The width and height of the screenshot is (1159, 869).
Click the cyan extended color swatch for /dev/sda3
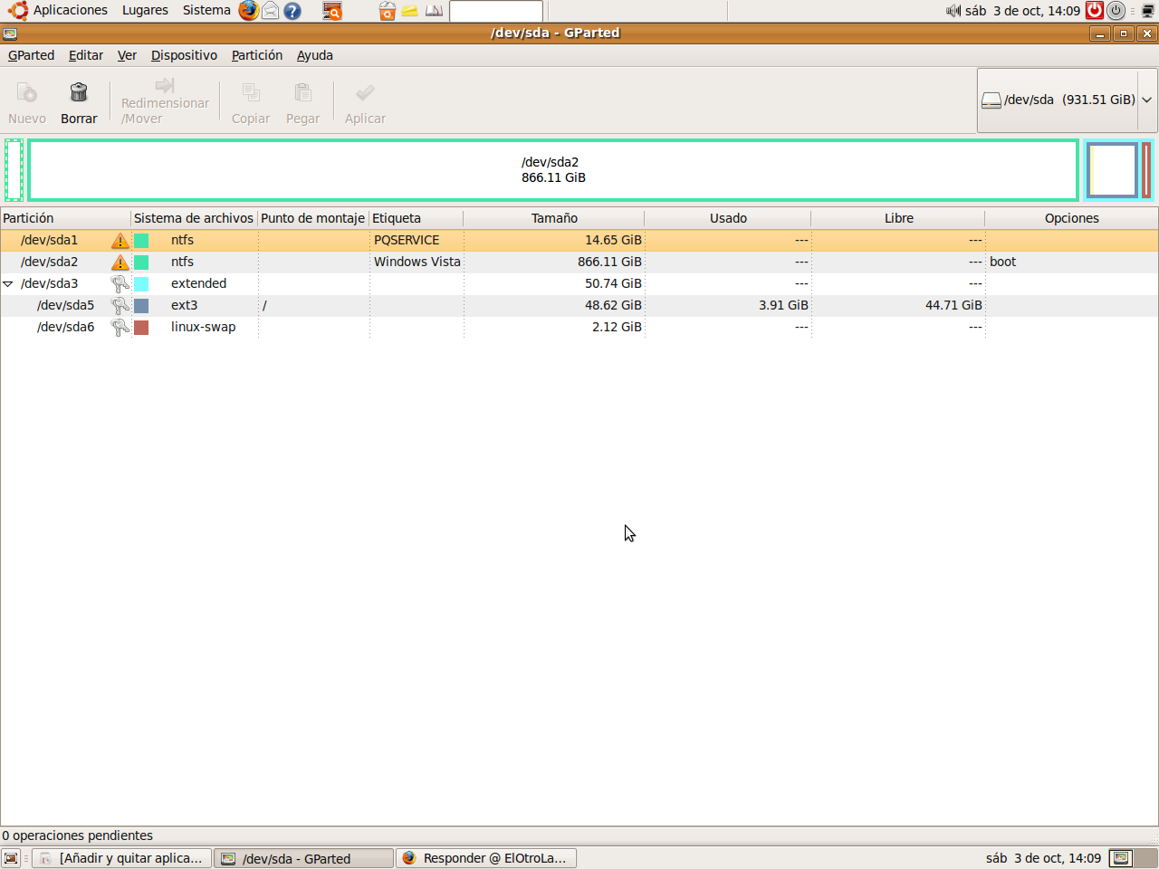(x=141, y=284)
